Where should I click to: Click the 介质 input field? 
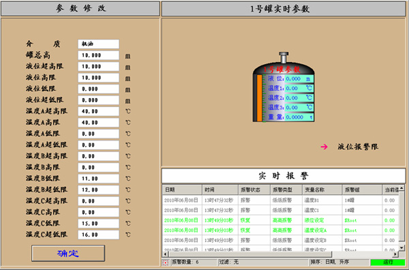click(99, 44)
